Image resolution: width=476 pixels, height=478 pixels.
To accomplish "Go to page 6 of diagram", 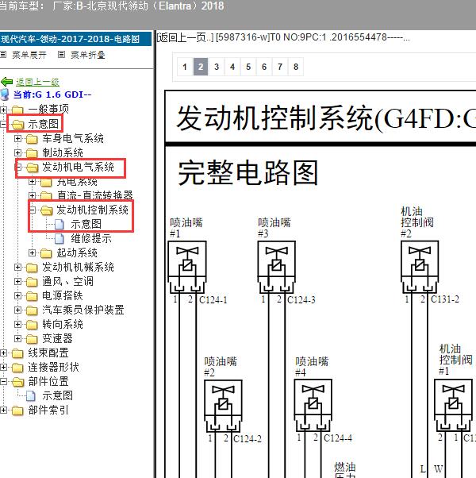I will pyautogui.click(x=264, y=67).
